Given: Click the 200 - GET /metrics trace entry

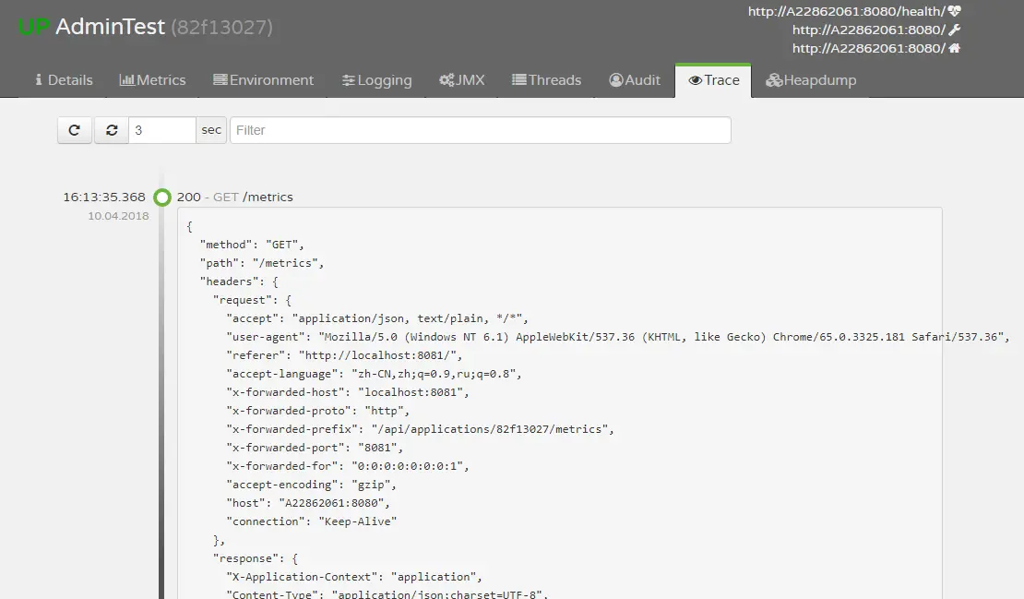Looking at the screenshot, I should coord(234,197).
